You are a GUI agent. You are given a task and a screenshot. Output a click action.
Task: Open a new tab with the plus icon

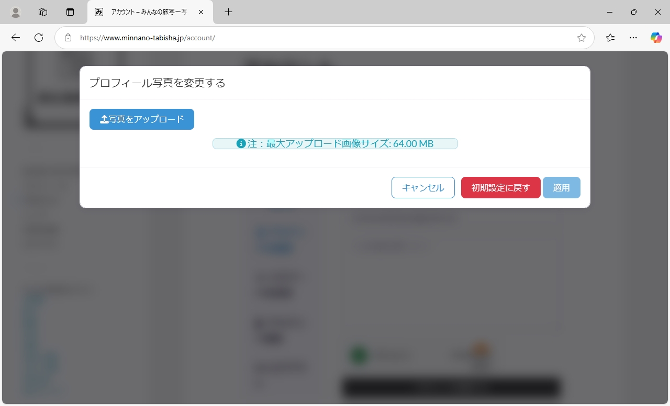point(228,12)
